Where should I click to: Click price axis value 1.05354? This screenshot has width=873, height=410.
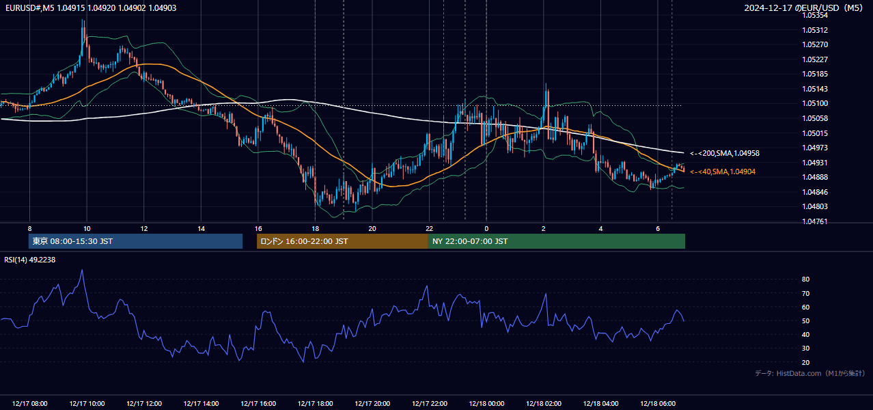click(815, 15)
